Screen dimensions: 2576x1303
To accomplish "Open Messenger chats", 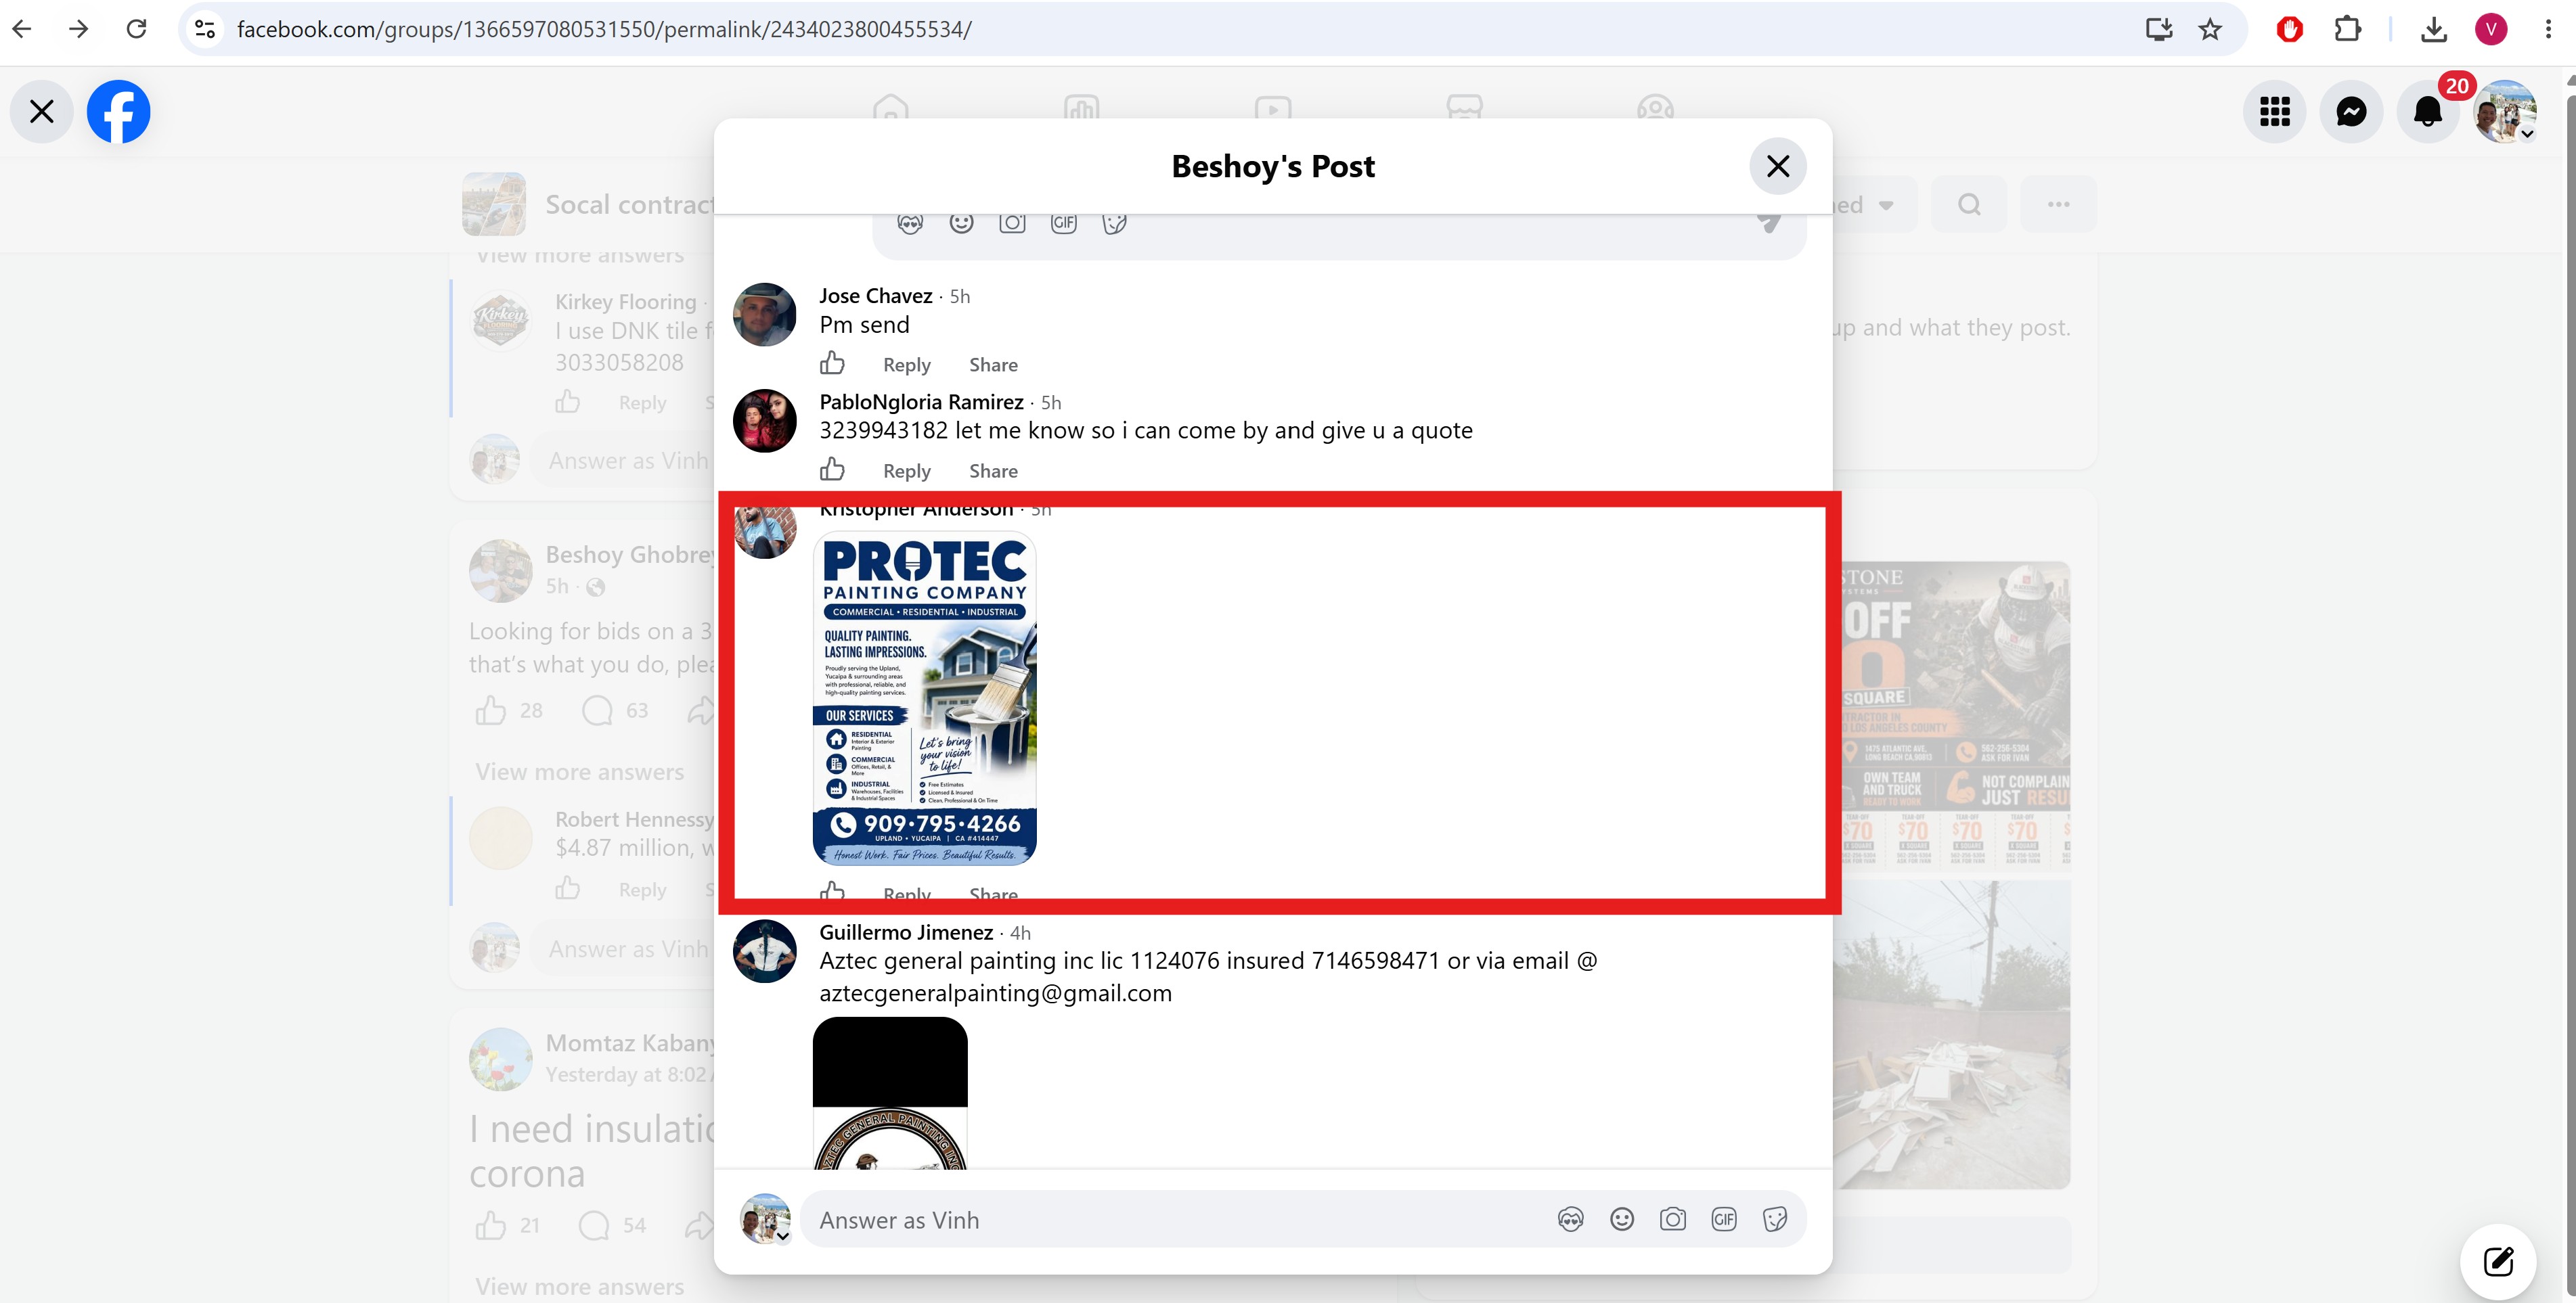I will point(2351,111).
